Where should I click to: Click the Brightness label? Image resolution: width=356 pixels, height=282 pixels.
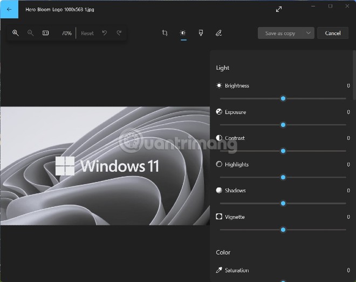[237, 86]
